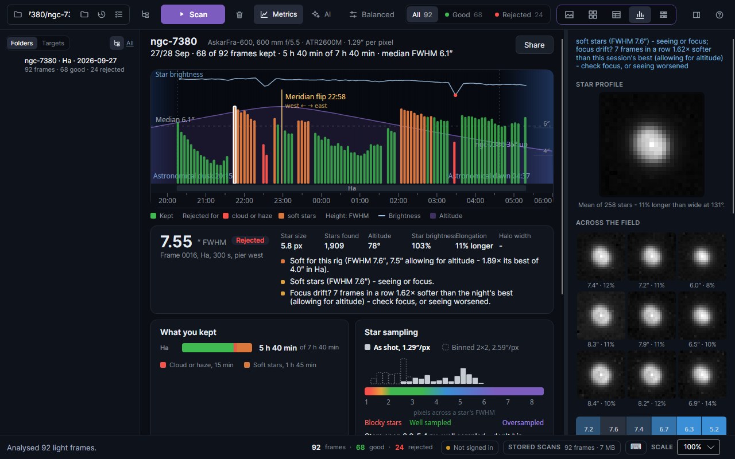Switch to grid thumbnails view icon
The height and width of the screenshot is (459, 735).
(593, 14)
